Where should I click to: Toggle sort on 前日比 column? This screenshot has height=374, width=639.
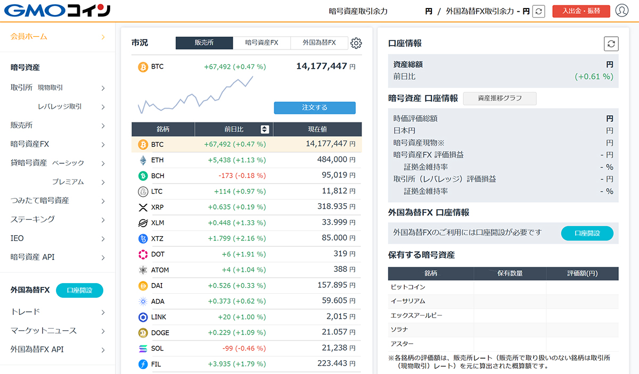pyautogui.click(x=265, y=129)
